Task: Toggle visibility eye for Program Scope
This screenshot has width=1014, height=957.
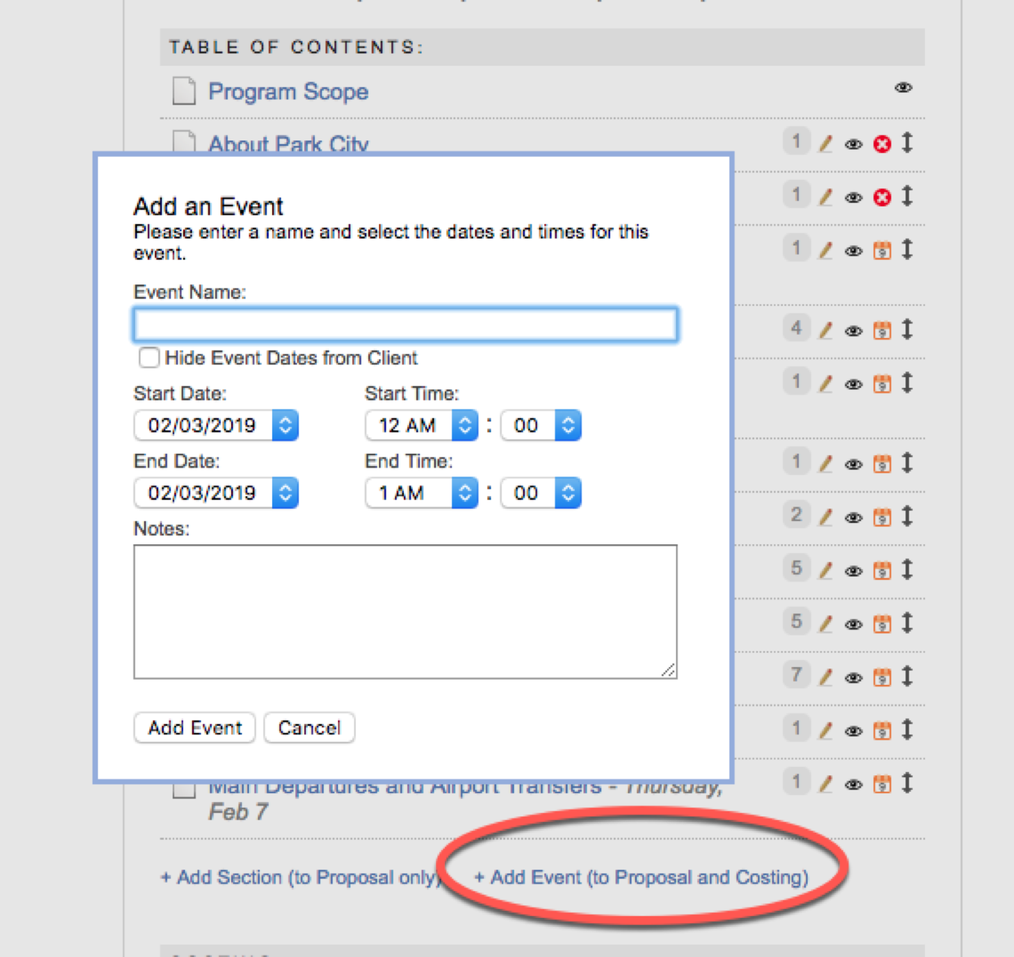Action: pyautogui.click(x=904, y=88)
